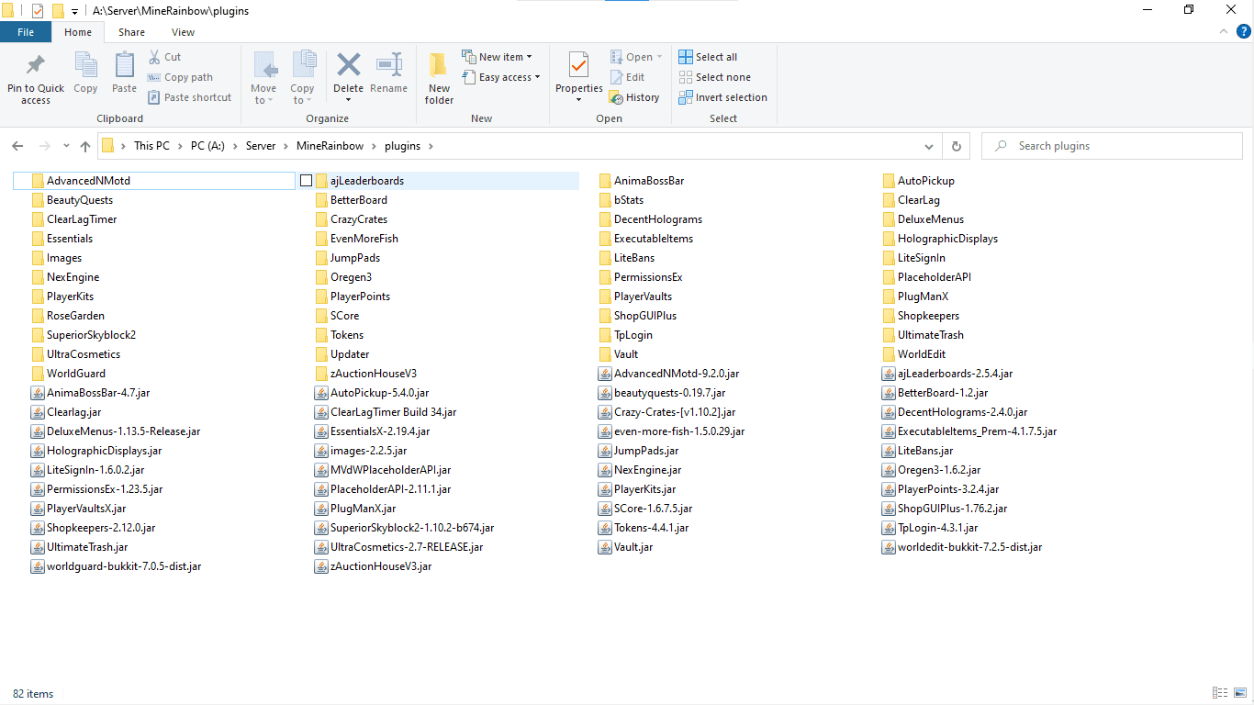Screen dimensions: 1254x705
Task: Navigate to PC (A:) breadcrumb
Action: coord(207,146)
